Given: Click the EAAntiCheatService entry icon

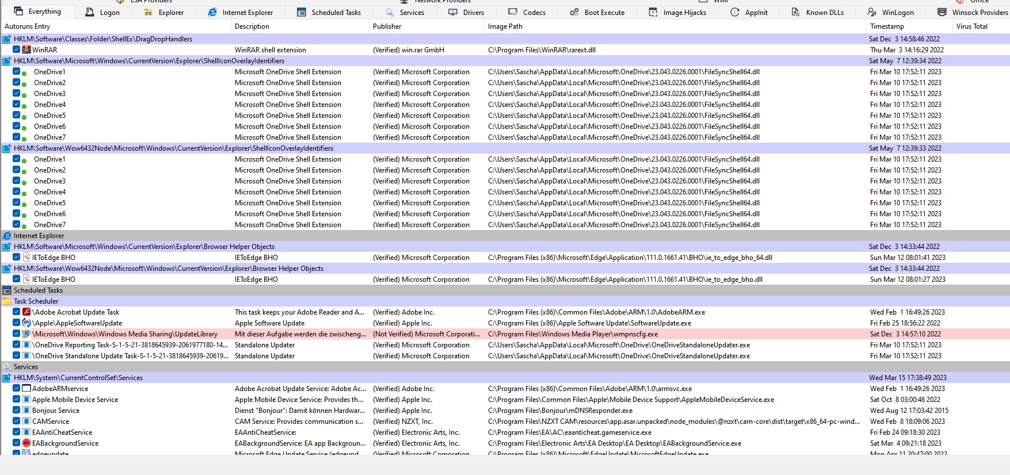Looking at the screenshot, I should click(x=26, y=432).
